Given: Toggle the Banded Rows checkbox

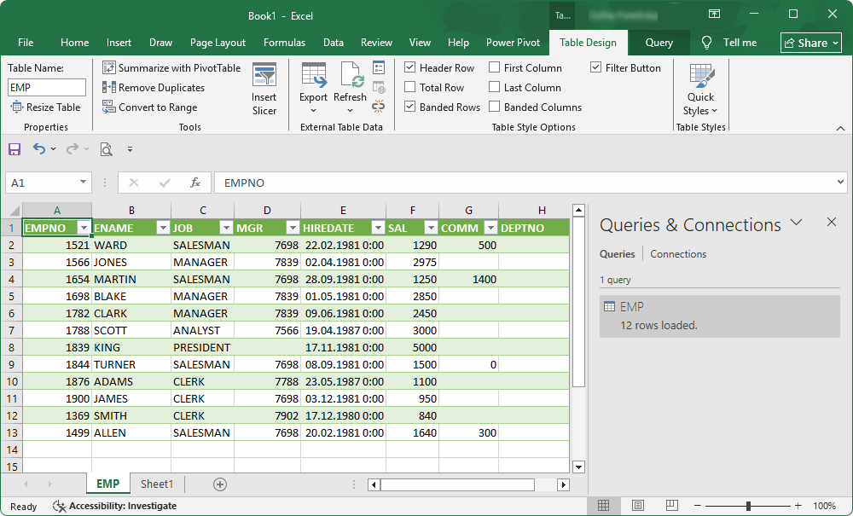Looking at the screenshot, I should click(410, 107).
